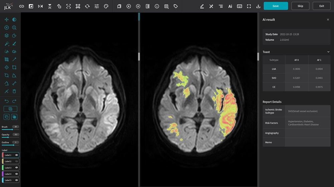This screenshot has width=334, height=187.
Task: Collapse the Toast section chevron
Action: pyautogui.click(x=328, y=52)
